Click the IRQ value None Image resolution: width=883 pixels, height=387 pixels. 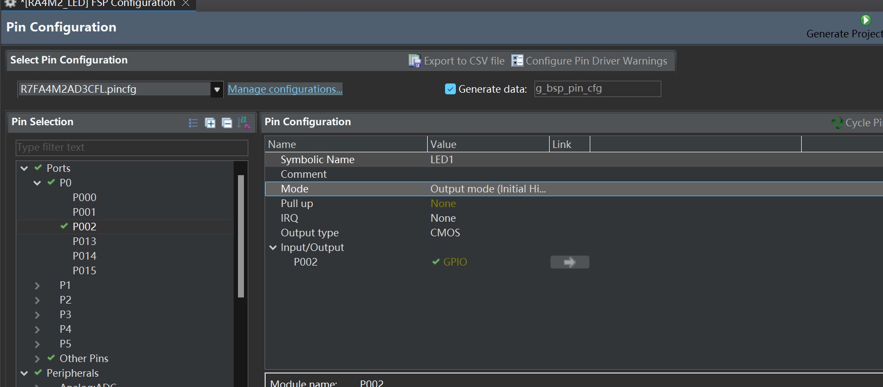pyautogui.click(x=443, y=218)
